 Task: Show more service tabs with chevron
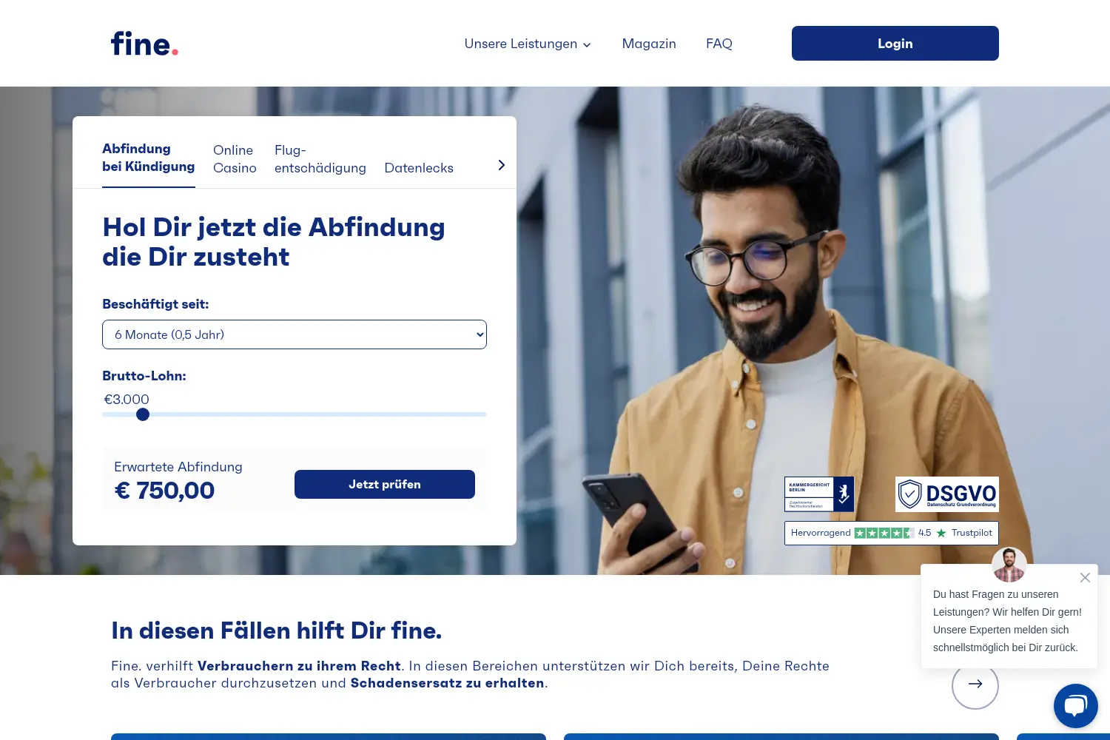[x=502, y=165]
